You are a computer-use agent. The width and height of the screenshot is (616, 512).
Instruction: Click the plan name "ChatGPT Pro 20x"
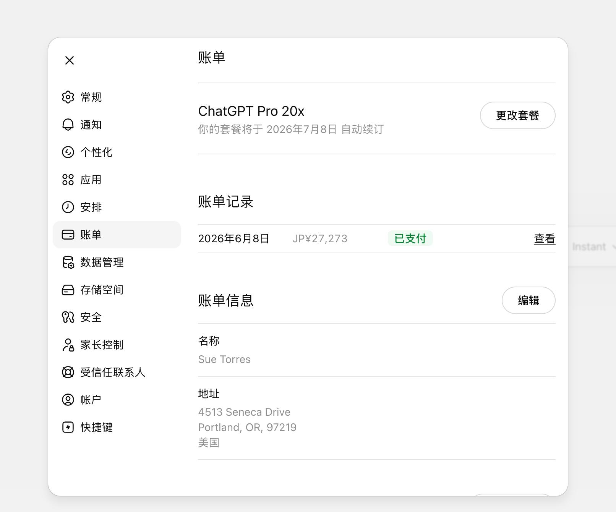251,111
